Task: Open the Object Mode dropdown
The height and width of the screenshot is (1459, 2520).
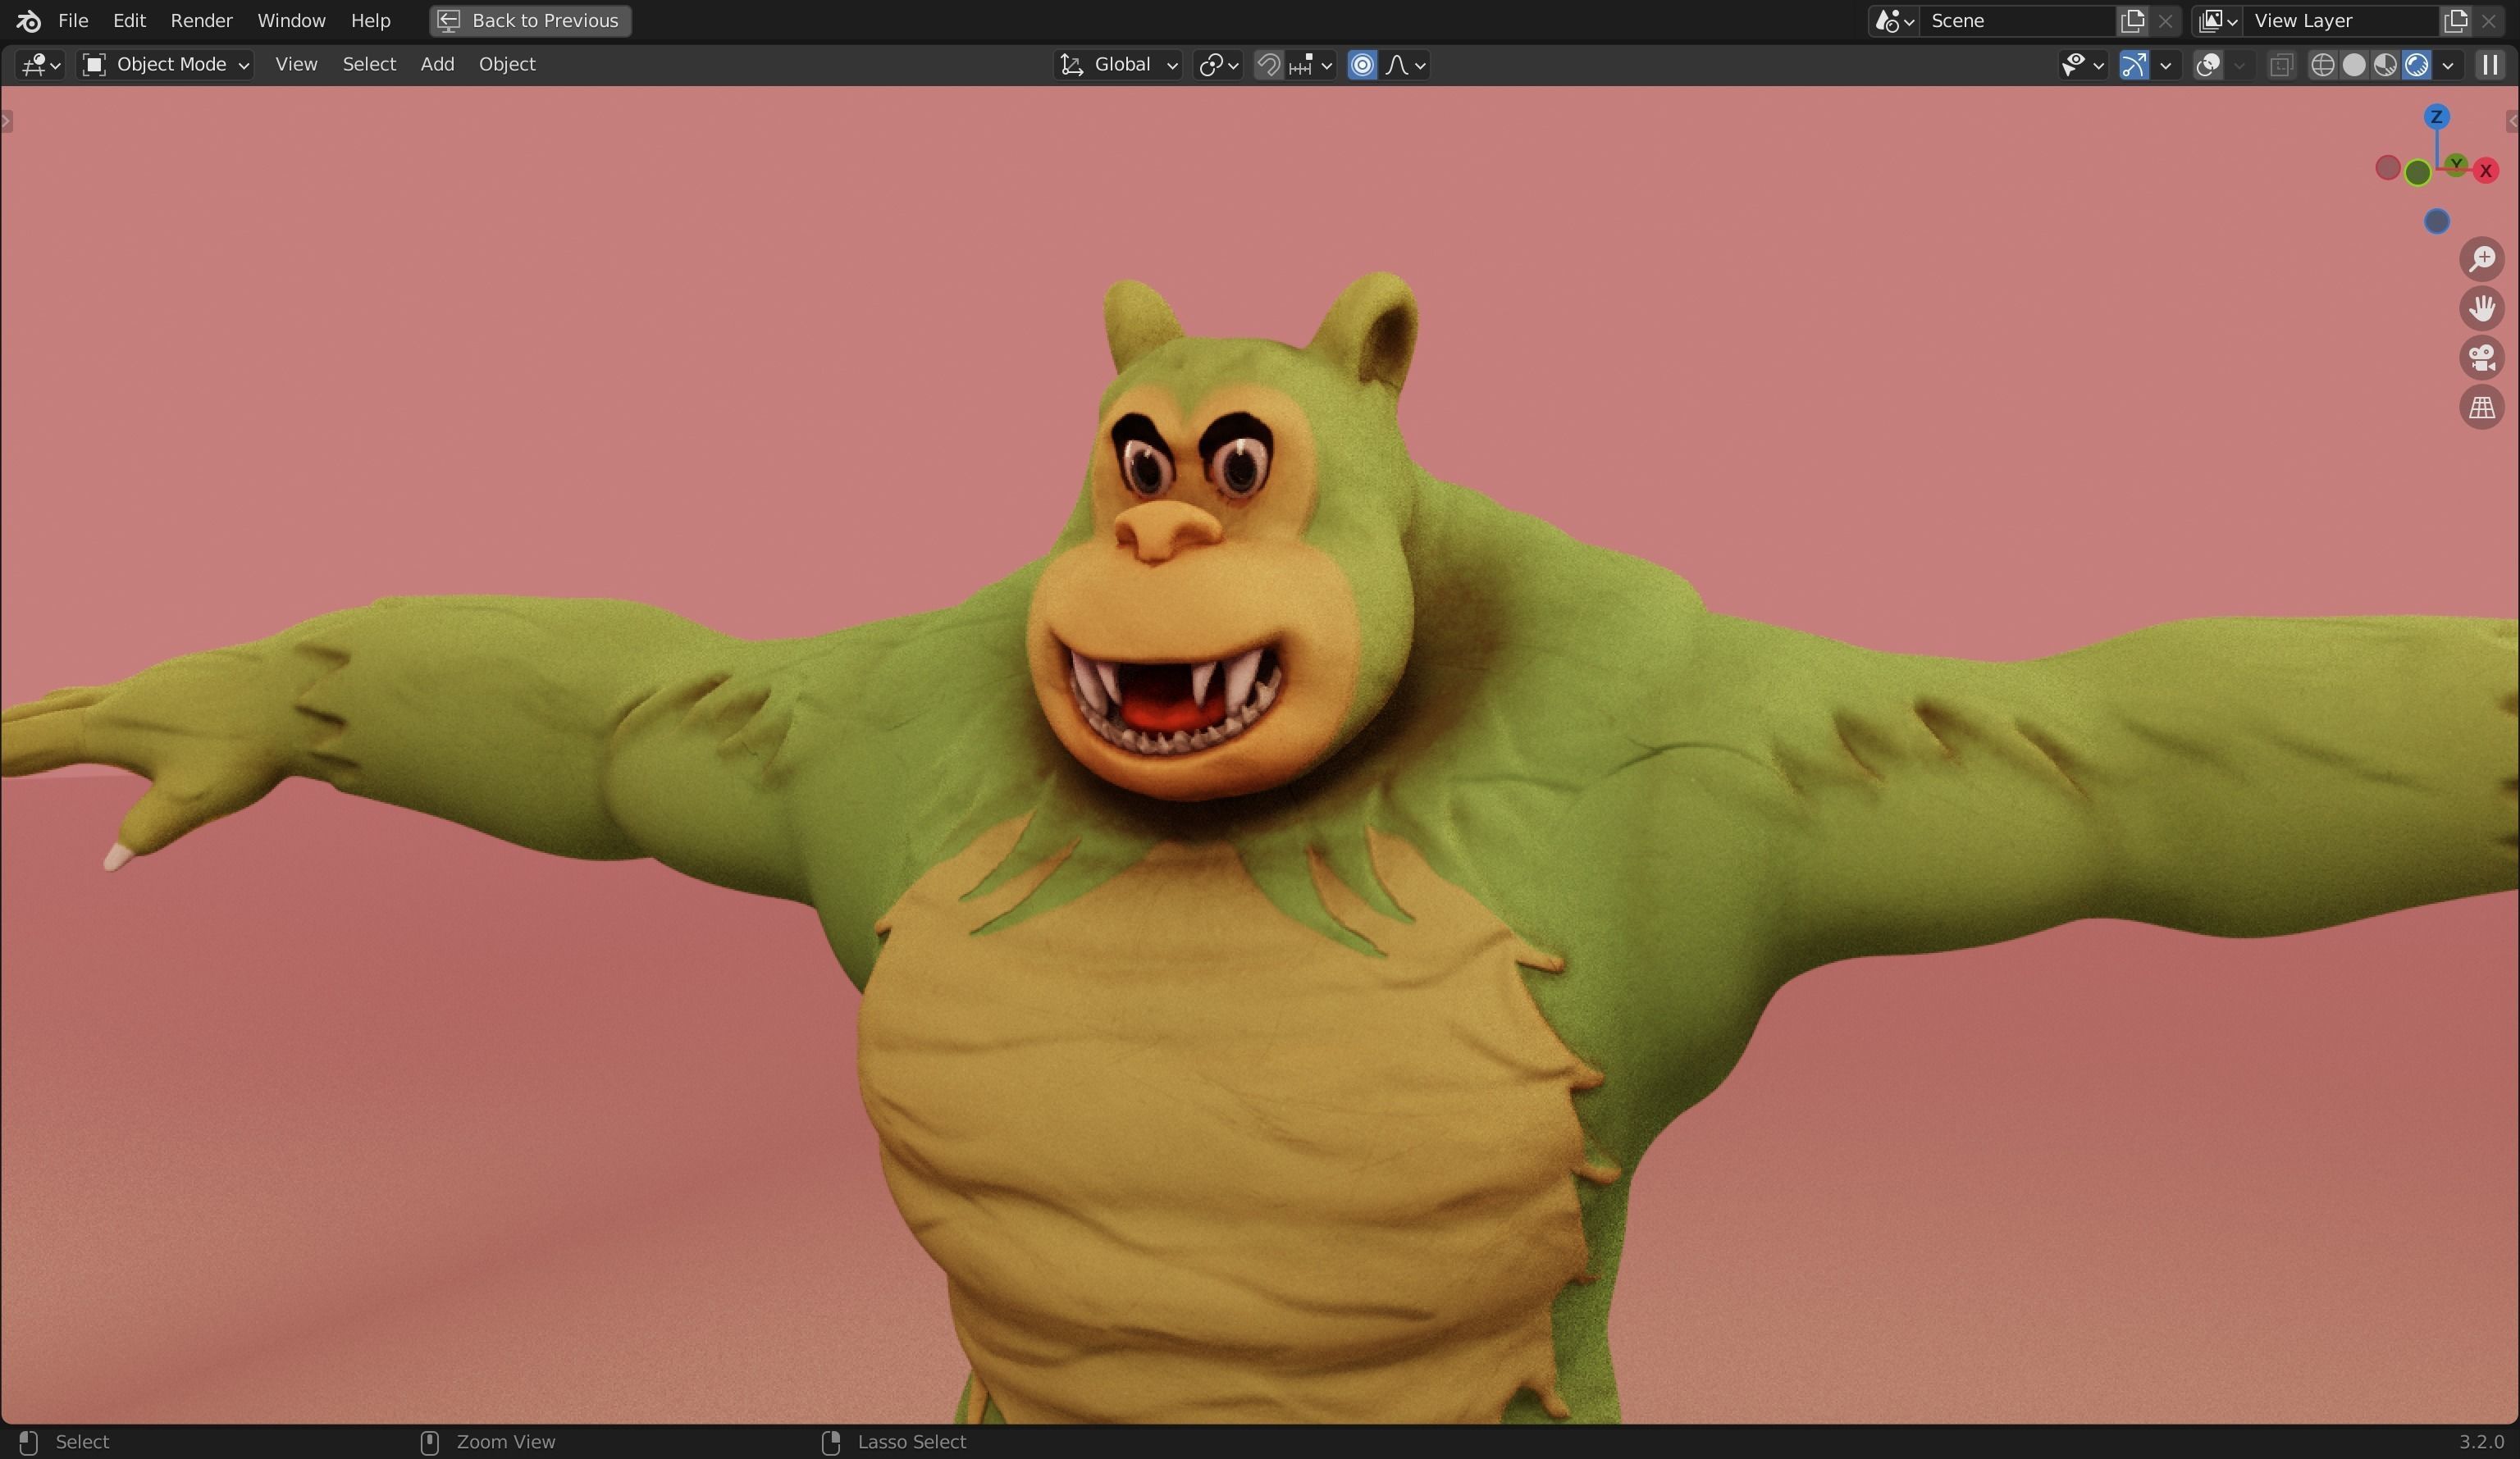Action: click(166, 65)
